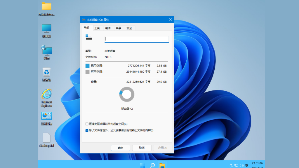This screenshot has height=168, width=299.
Task: Close the 本地磁盘 (C:) 属性 dialog
Action: click(x=171, y=20)
